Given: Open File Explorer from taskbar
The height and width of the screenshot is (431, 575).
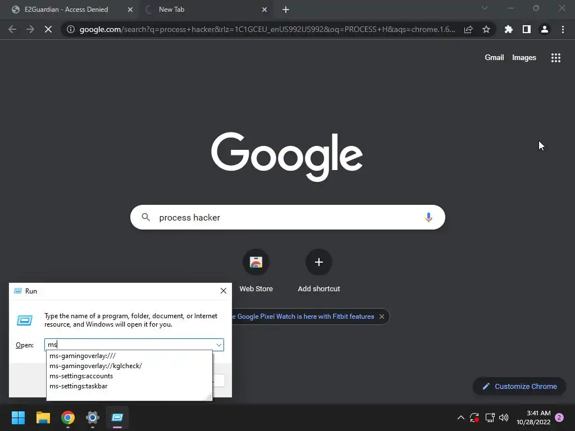Looking at the screenshot, I should click(43, 418).
